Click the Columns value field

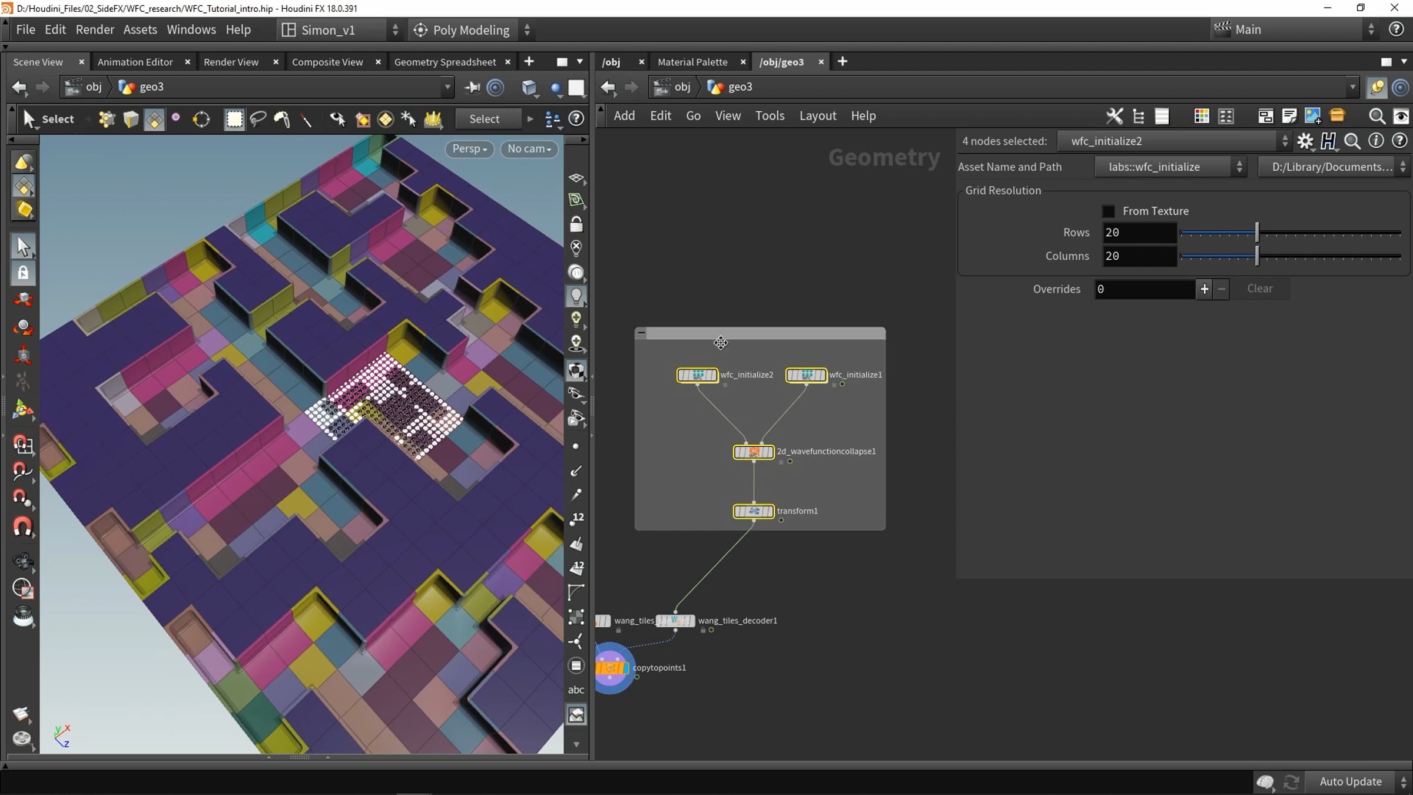[1139, 256]
